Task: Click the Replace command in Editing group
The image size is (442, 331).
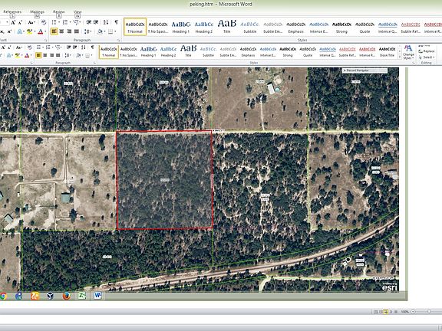Action: coord(427,51)
